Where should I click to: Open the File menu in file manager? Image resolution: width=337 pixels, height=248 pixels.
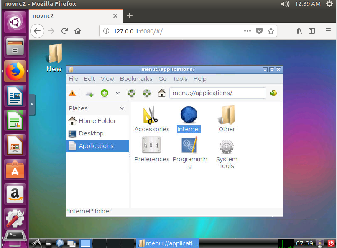coord(74,79)
